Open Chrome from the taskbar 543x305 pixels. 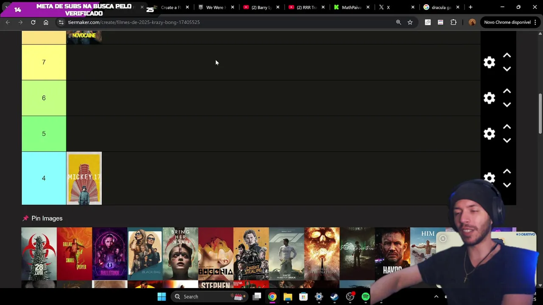click(x=272, y=297)
